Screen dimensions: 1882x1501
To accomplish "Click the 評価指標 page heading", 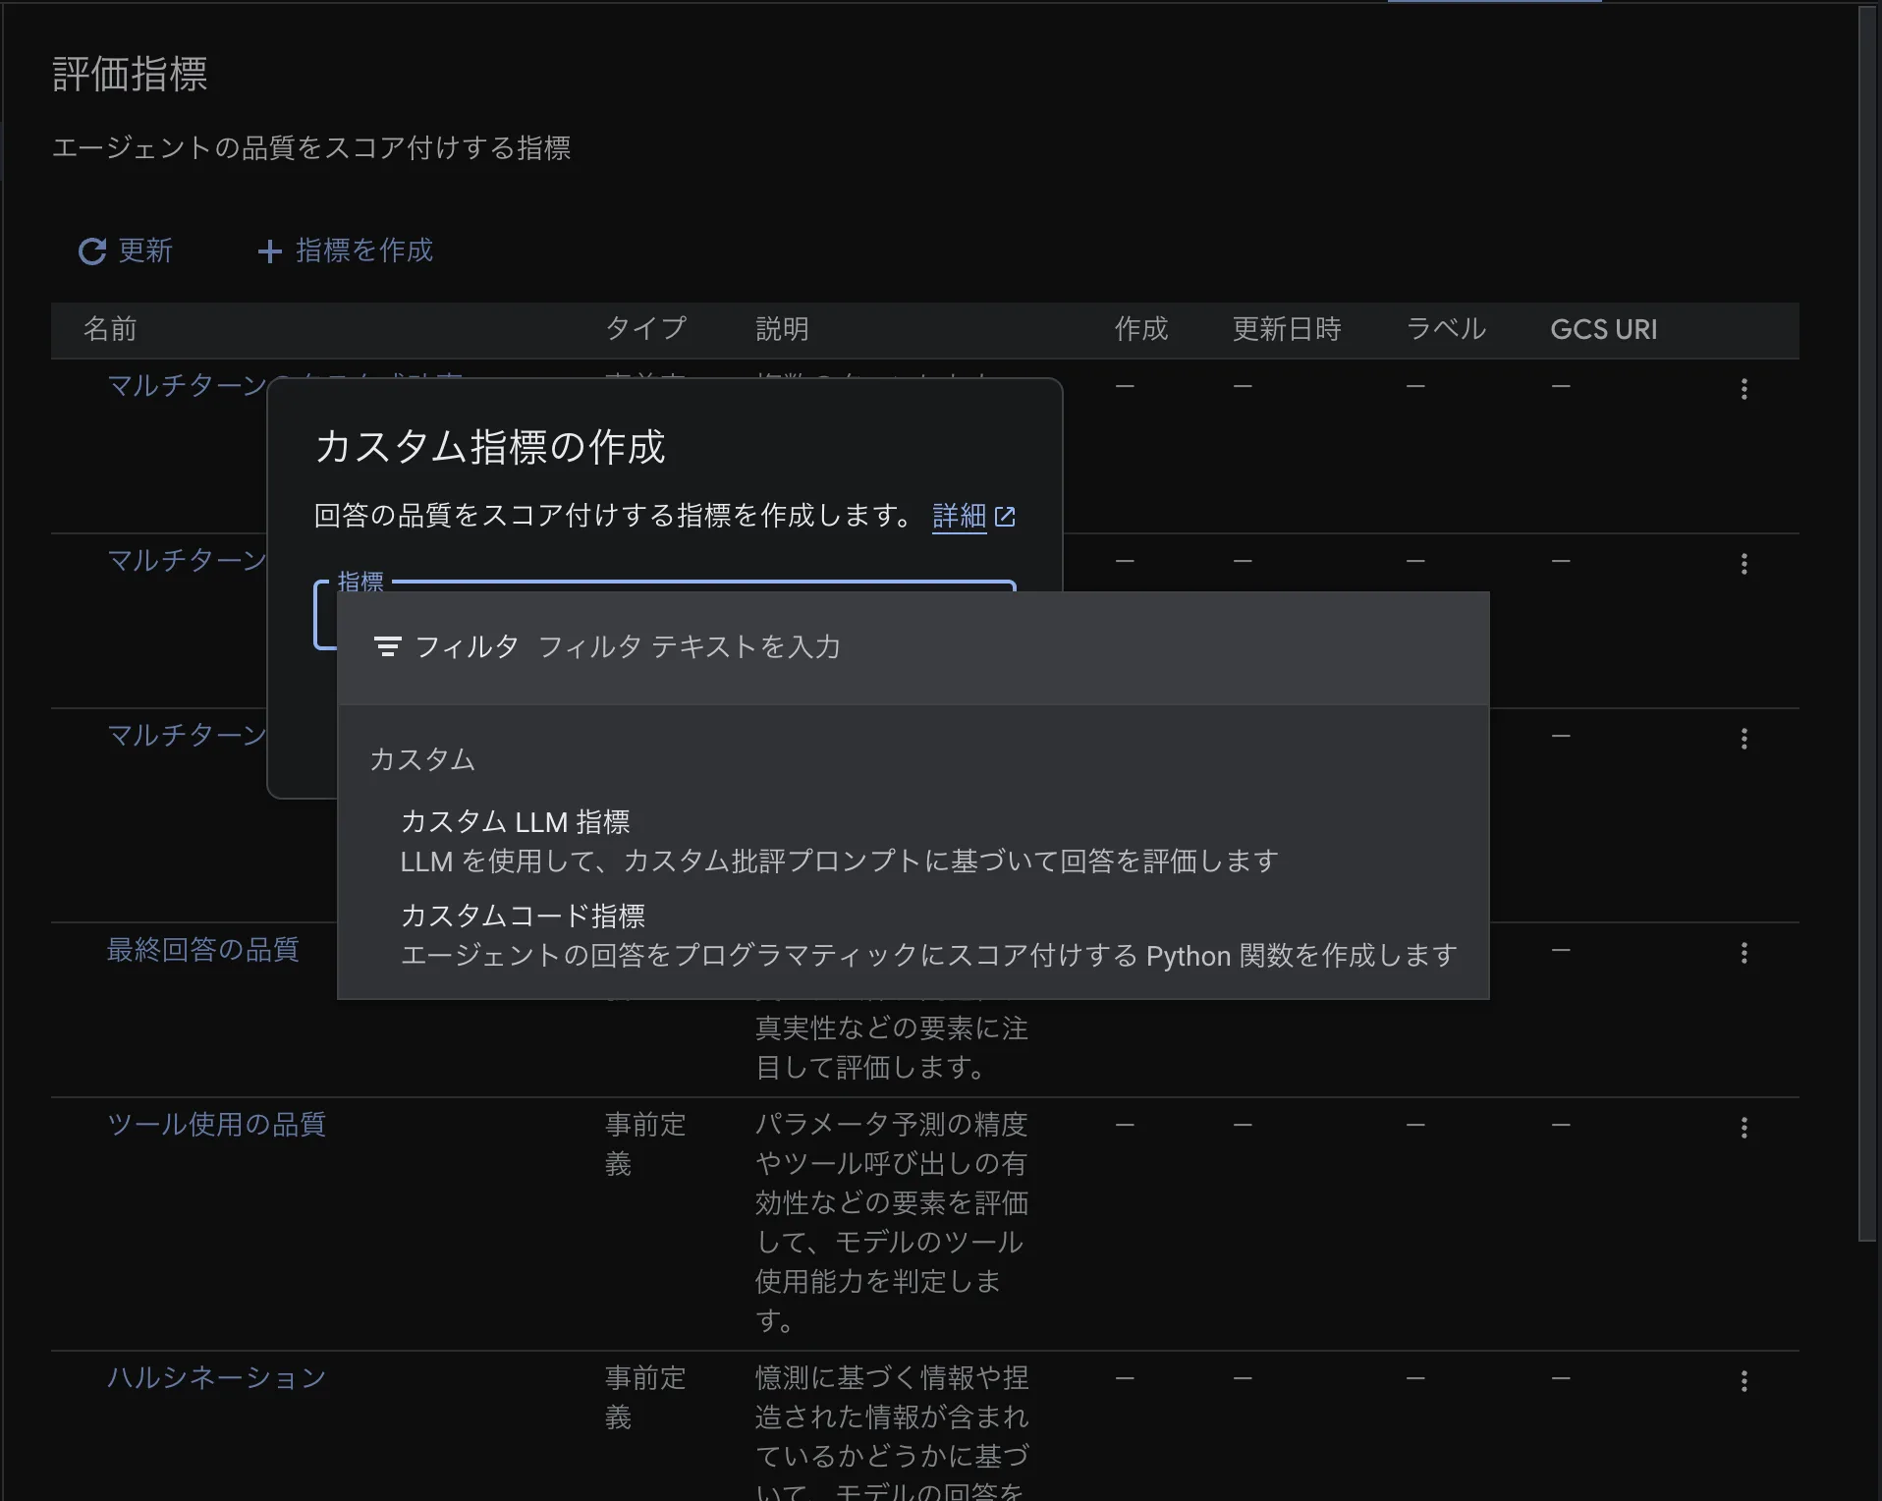I will coord(130,75).
